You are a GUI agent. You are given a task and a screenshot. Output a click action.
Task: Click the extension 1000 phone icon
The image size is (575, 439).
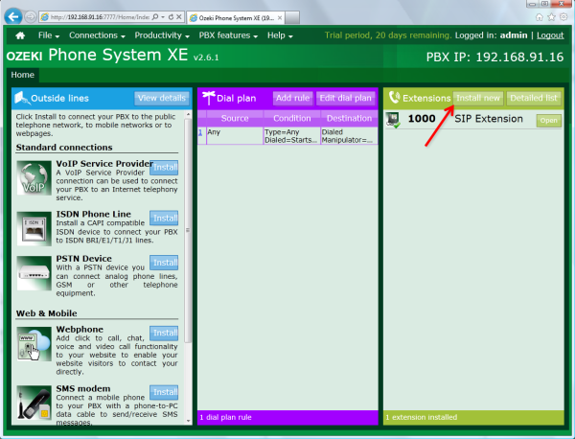[394, 120]
